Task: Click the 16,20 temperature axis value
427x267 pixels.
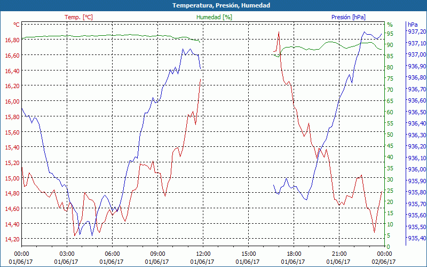Action: click(x=12, y=86)
